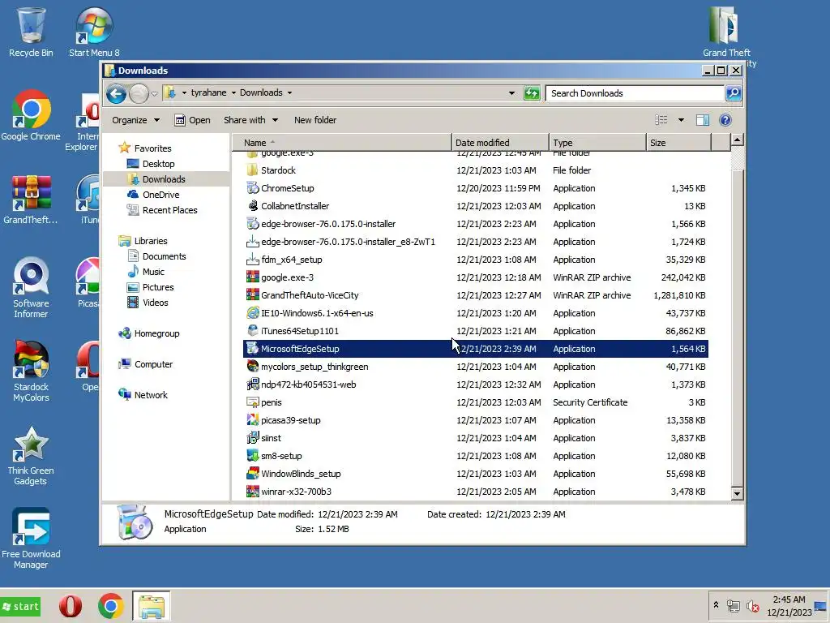Show hidden tray icons arrow
Image resolution: width=830 pixels, height=623 pixels.
716,605
